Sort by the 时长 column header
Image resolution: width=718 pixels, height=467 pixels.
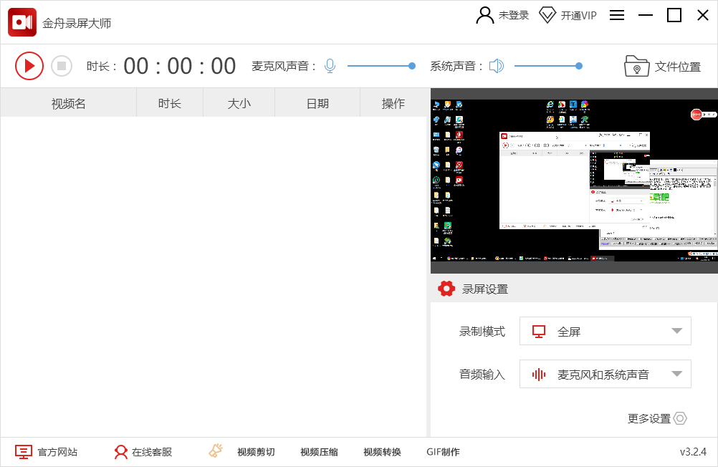(x=170, y=103)
